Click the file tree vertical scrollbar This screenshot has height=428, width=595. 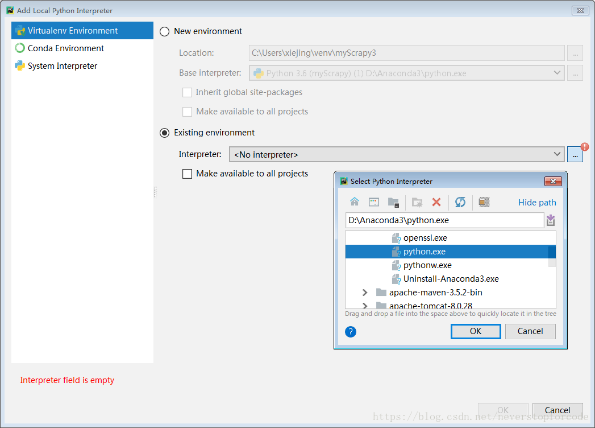552,256
